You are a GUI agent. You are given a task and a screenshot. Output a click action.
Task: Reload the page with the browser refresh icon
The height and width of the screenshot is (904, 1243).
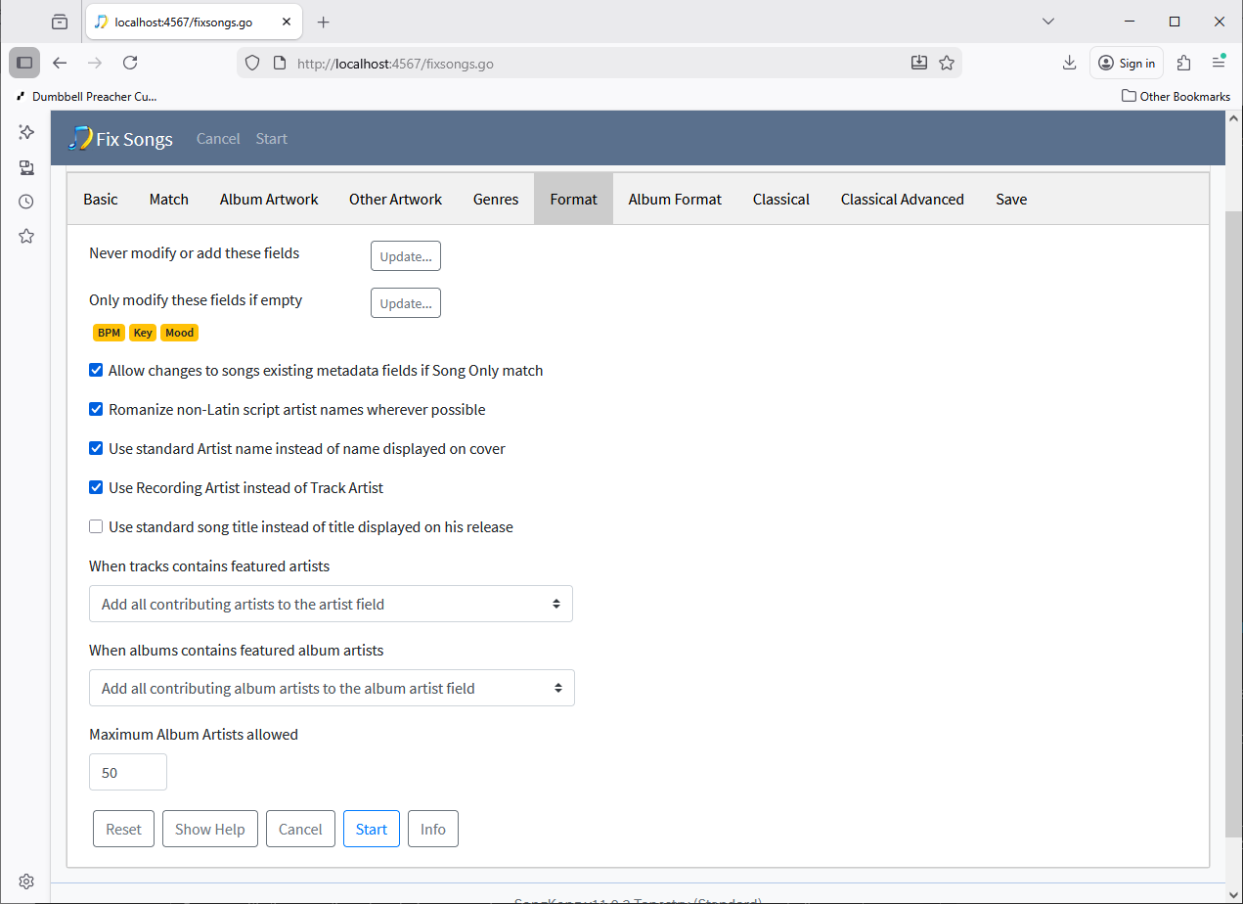[x=130, y=63]
